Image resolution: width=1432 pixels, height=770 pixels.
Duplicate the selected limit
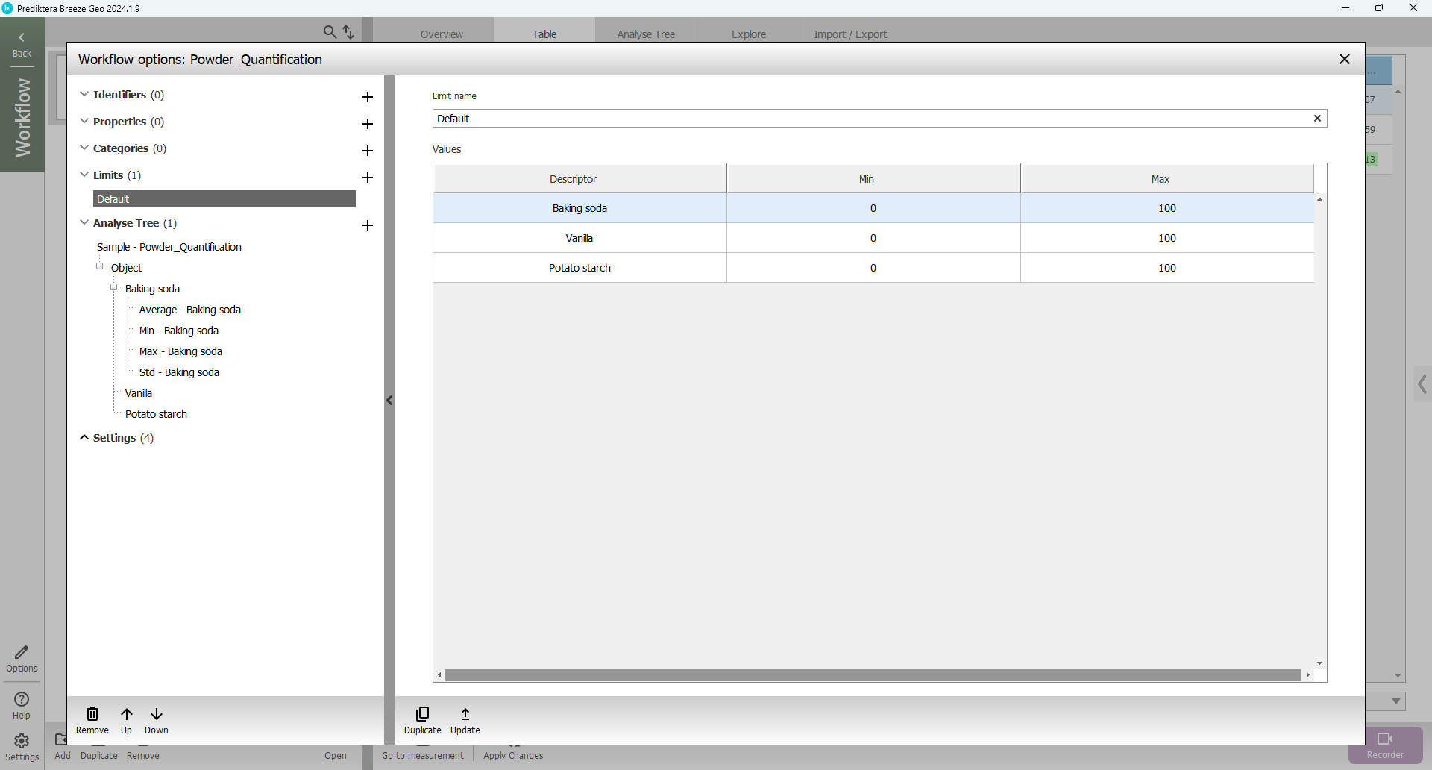click(422, 715)
